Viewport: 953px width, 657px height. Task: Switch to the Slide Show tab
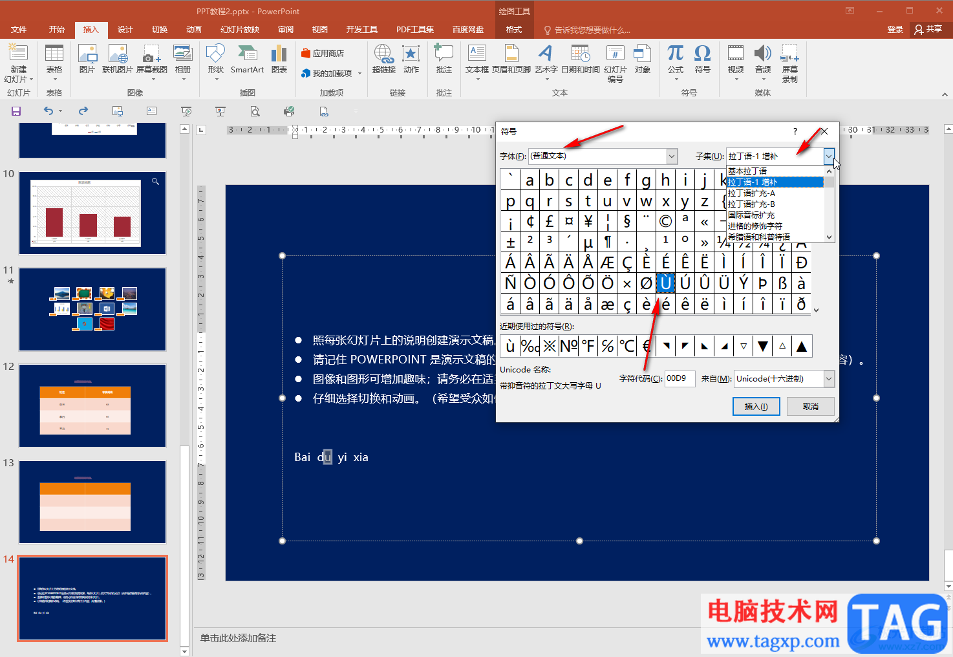tap(240, 30)
